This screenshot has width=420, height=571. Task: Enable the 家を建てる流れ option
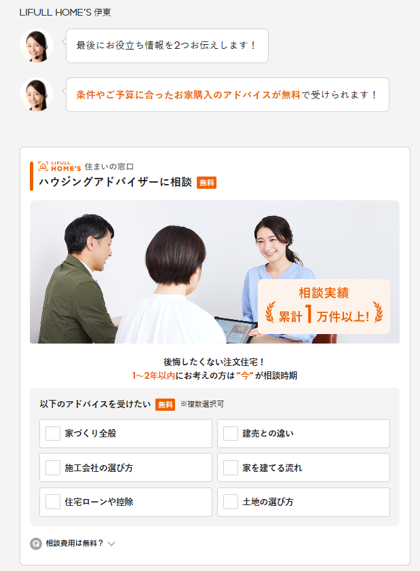point(231,468)
